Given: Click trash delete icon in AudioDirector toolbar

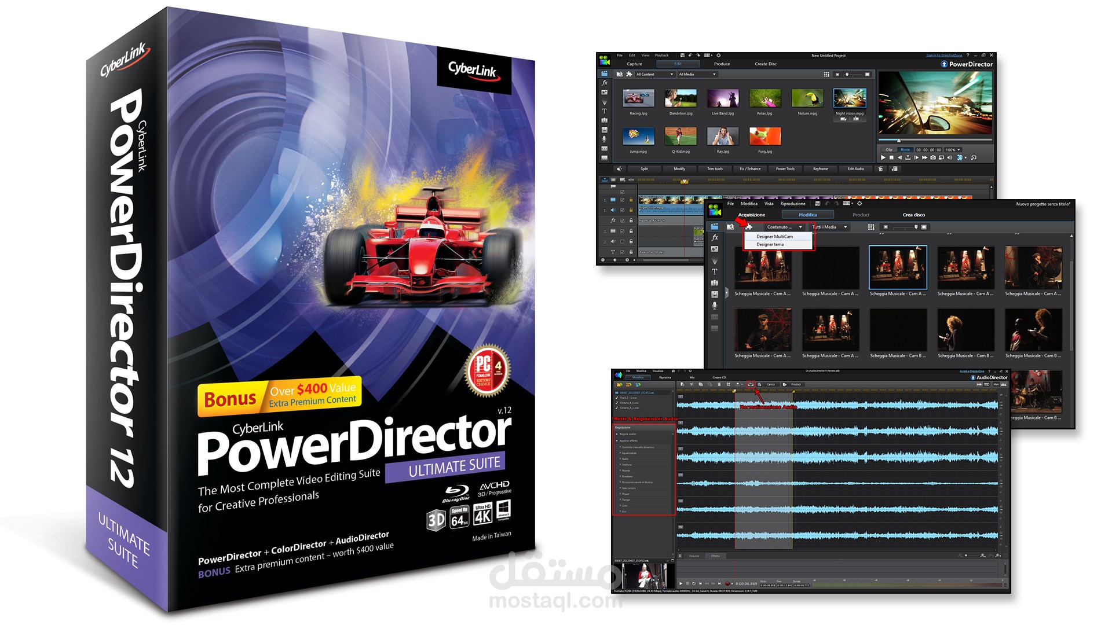Looking at the screenshot, I should coord(719,384).
